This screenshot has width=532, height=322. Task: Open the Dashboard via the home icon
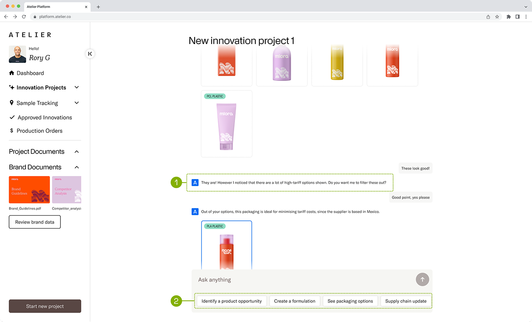tap(11, 73)
